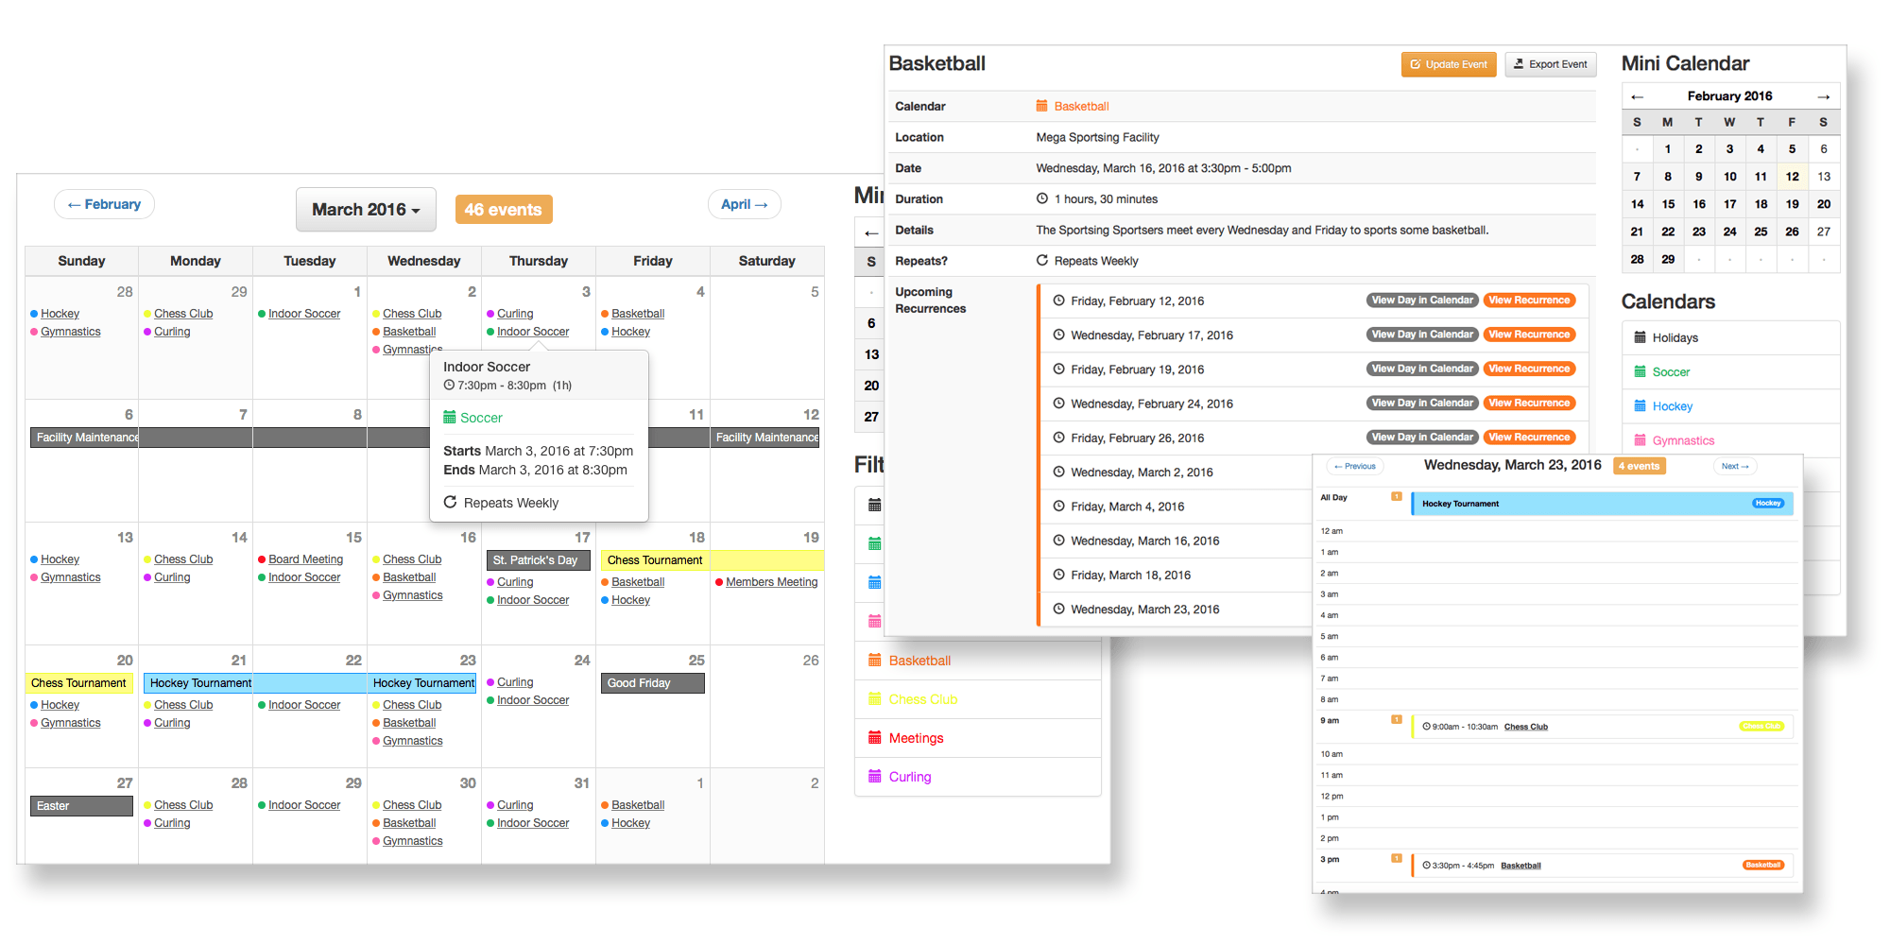Click the red Meetings calendar icon
The width and height of the screenshot is (1890, 945).
874,738
